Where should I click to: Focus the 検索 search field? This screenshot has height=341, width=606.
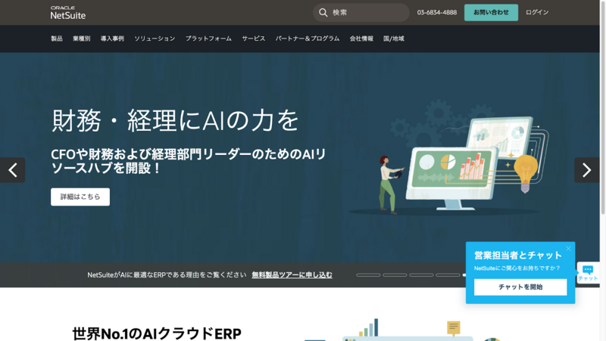(x=361, y=12)
